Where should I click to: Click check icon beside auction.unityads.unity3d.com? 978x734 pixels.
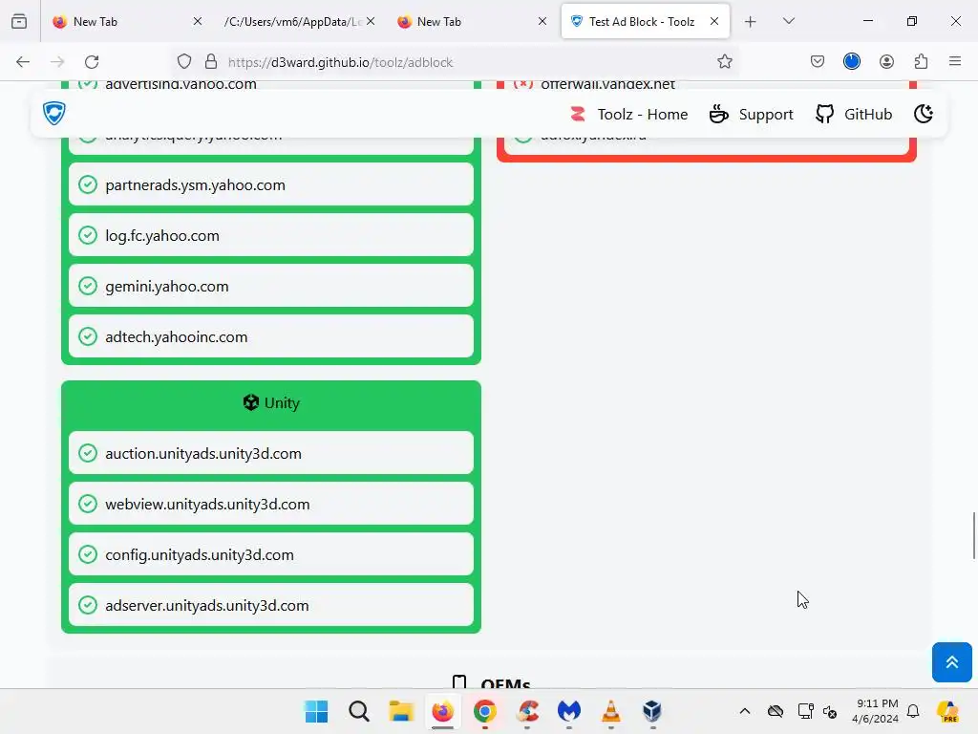tap(88, 453)
